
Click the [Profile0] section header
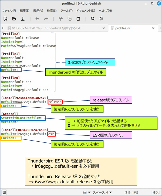(x=11, y=78)
